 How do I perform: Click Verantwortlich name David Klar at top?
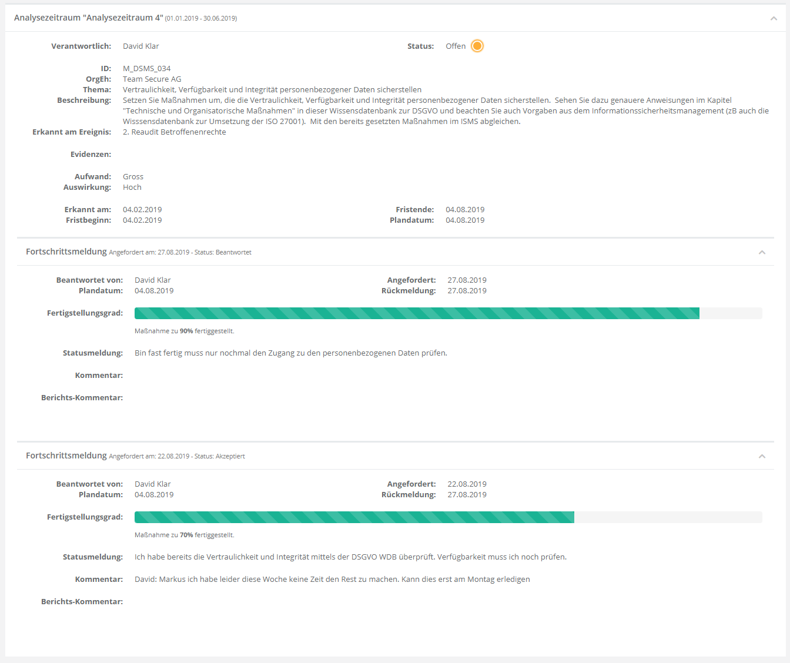pyautogui.click(x=140, y=46)
